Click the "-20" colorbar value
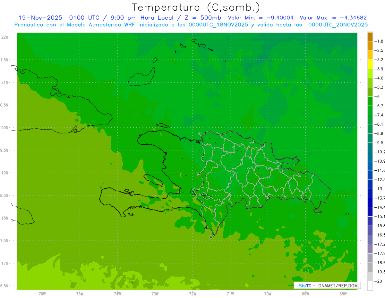The height and width of the screenshot is (298, 385). click(379, 281)
